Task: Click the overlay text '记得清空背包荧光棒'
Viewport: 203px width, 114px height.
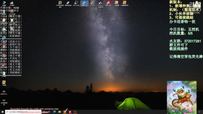Action: [186, 56]
